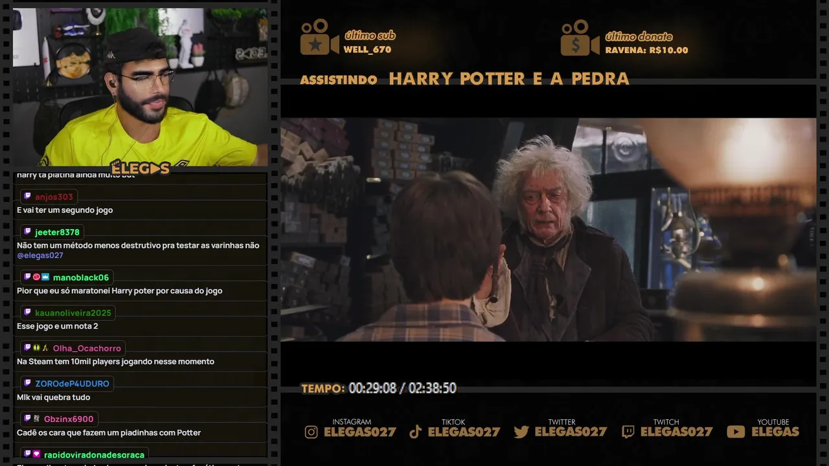Click message 'Mlk vai quebra tudo'
829x466 pixels.
54,397
